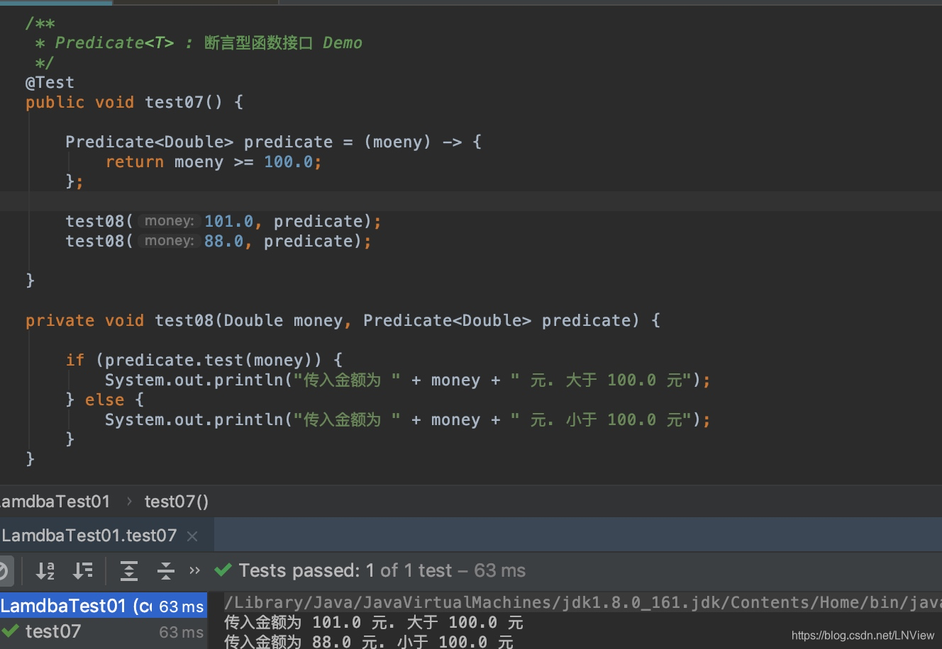Sort test results by duration icon
This screenshot has width=942, height=649.
[83, 570]
